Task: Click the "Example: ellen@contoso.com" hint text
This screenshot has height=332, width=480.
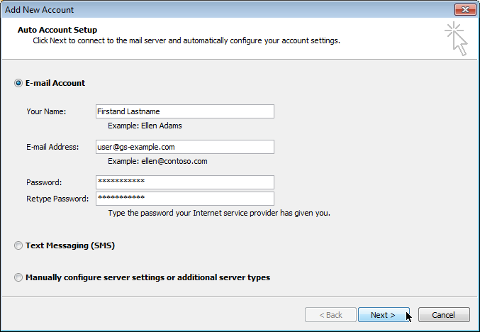Action: coord(157,161)
